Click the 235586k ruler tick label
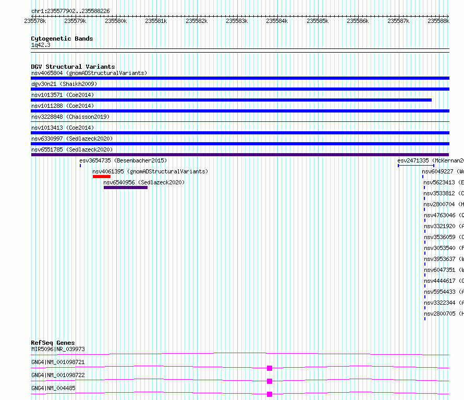Screen dimensions: 464x400 click(x=358, y=21)
